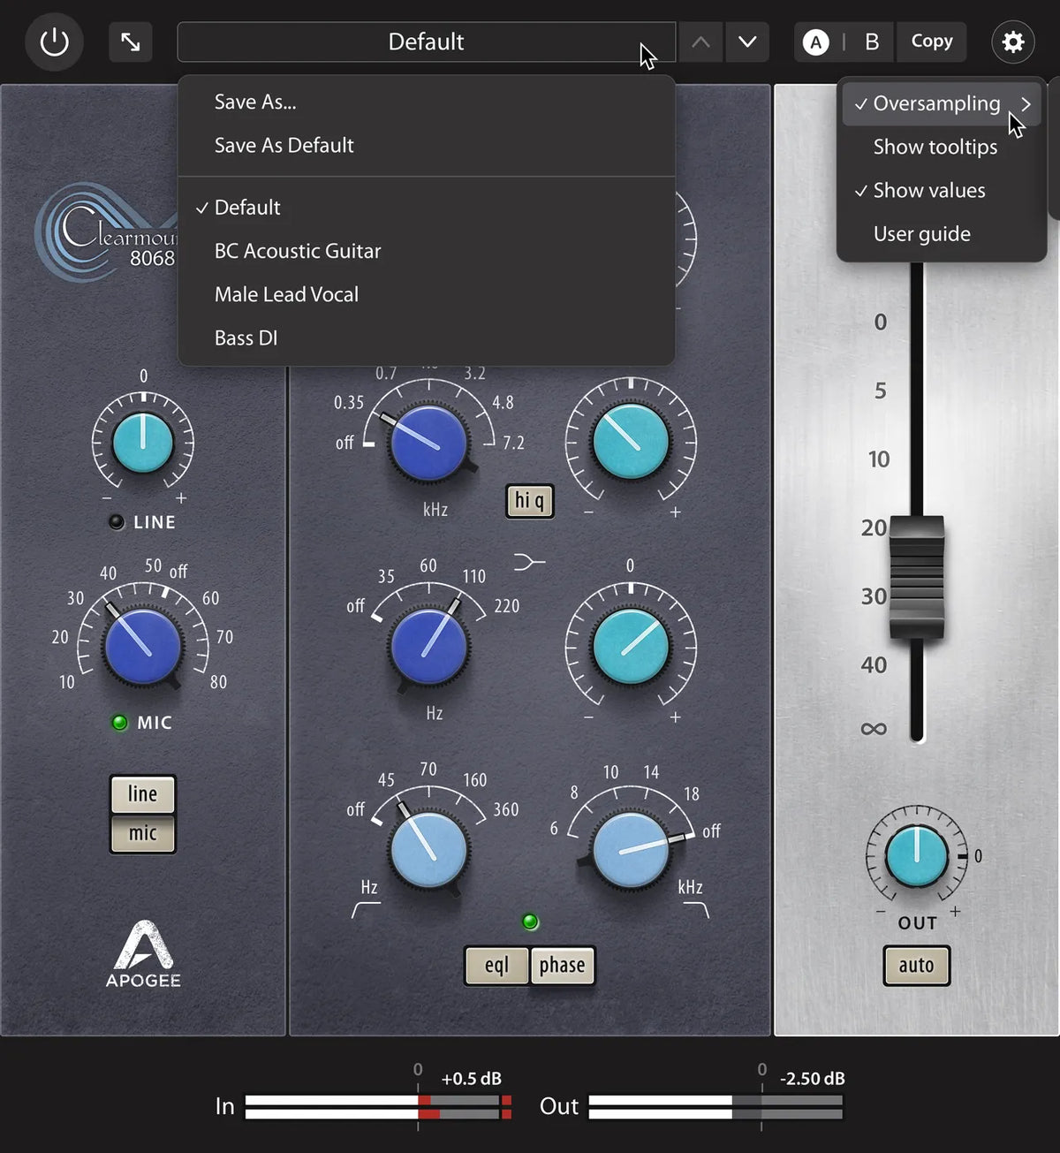Image resolution: width=1060 pixels, height=1153 pixels.
Task: Load next preset with down arrow
Action: pyautogui.click(x=747, y=42)
